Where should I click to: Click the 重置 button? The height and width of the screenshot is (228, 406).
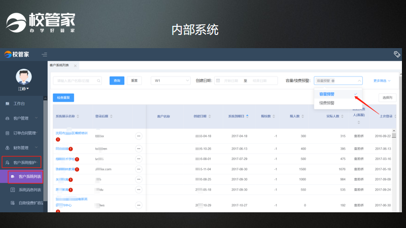tap(134, 81)
